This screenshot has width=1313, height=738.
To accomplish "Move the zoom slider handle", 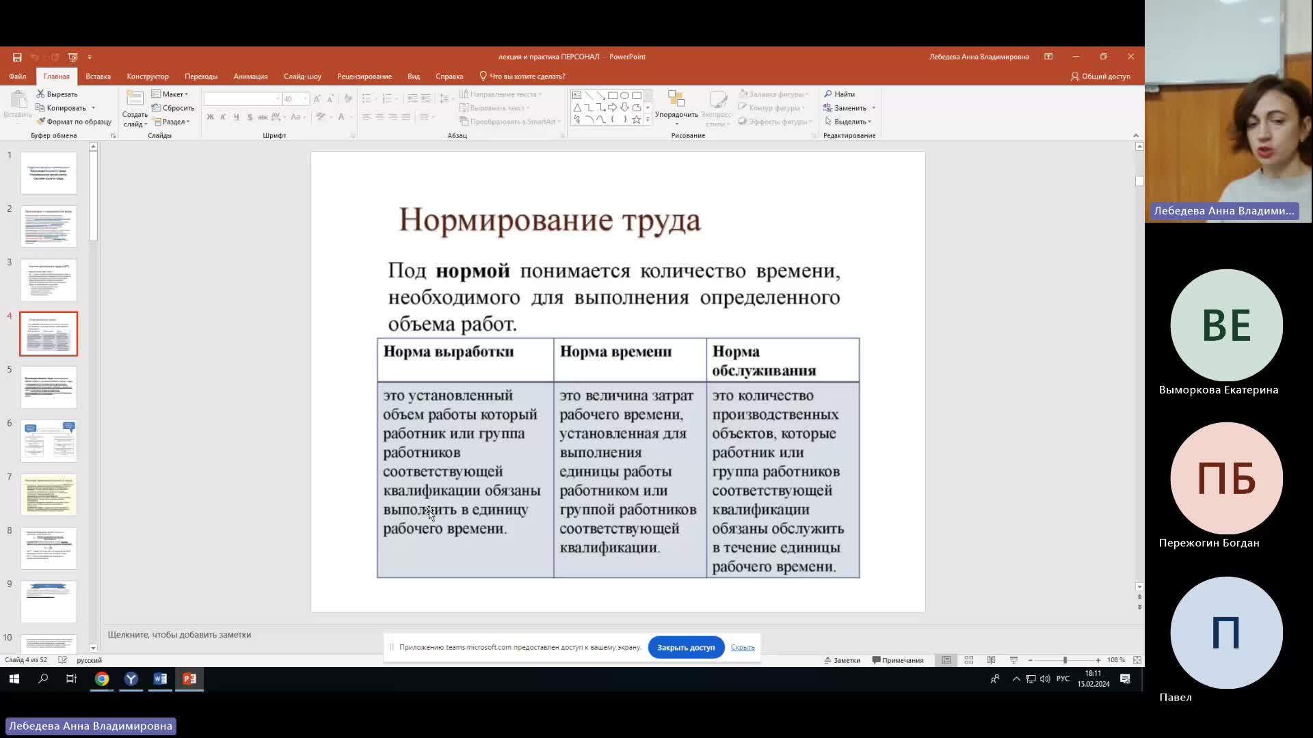I will point(1065,660).
